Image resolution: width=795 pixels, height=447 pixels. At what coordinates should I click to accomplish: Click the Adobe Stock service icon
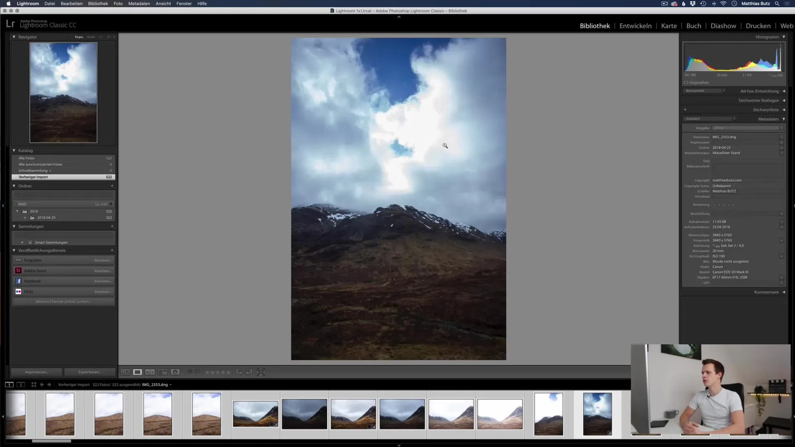(18, 271)
